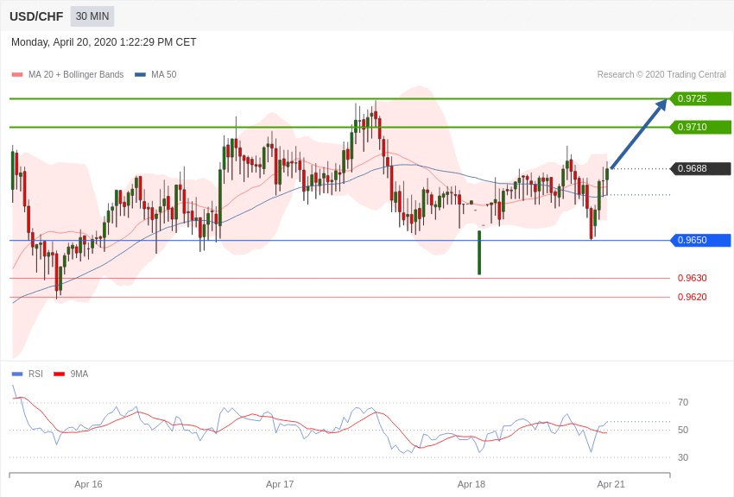Click the RSI 70 level label
Viewport: 734px width, 497px height.
pyautogui.click(x=683, y=403)
